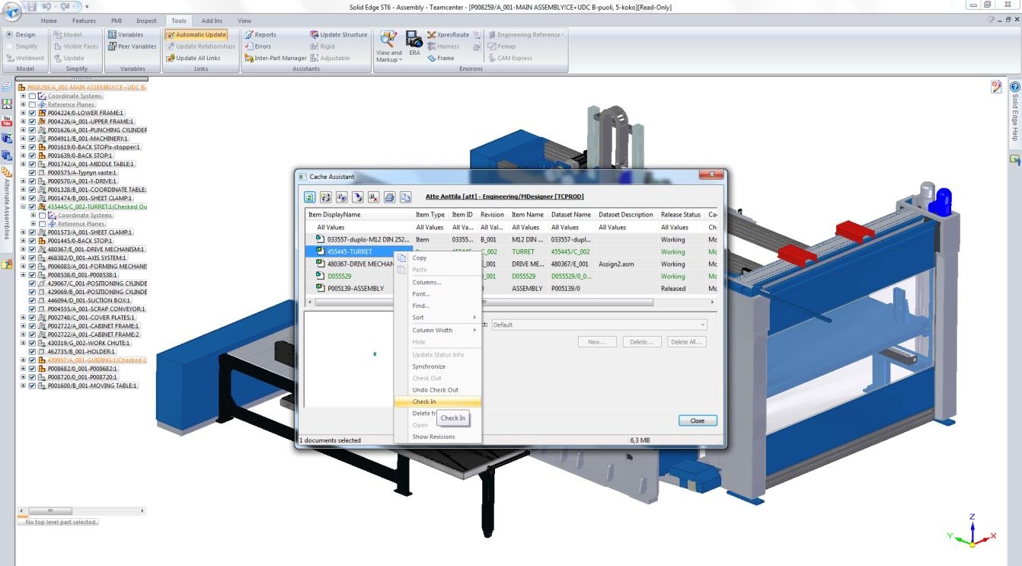Expand P002748/C_001-COVER PLATES:1 node

24,318
